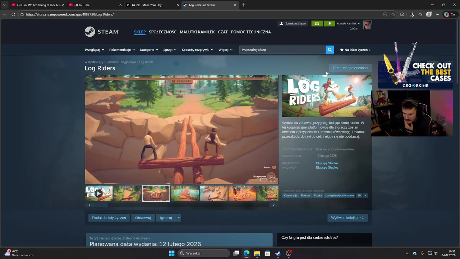460x259 pixels.
Task: Open the browser favorites list icon
Action: tap(420, 14)
